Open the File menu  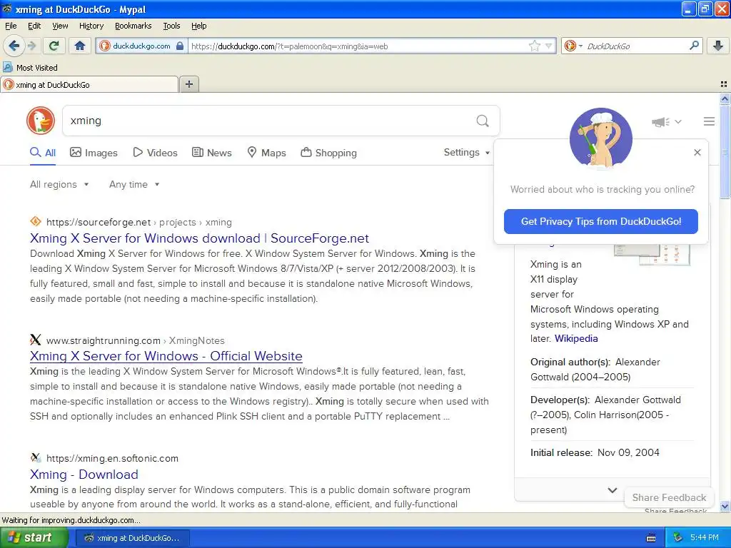(x=11, y=26)
